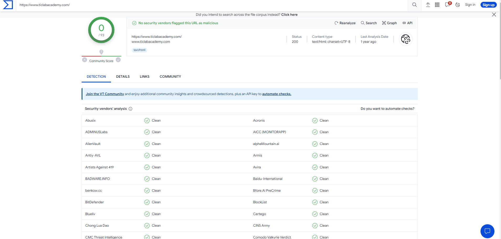Click Search action next to Reanalyze
The image size is (501, 239).
pos(369,23)
